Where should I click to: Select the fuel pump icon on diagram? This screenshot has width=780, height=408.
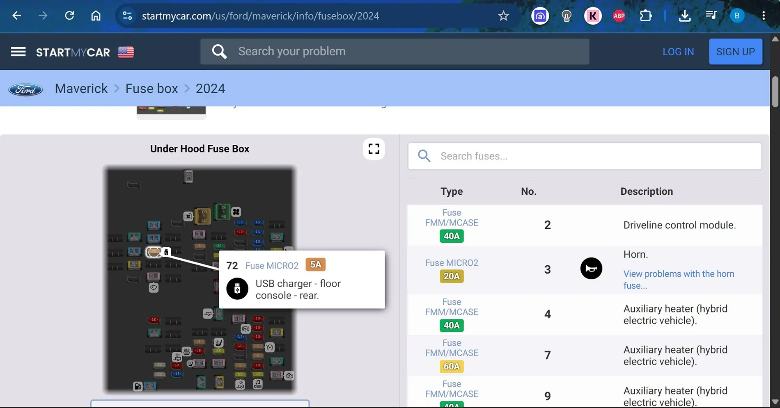[x=138, y=386]
